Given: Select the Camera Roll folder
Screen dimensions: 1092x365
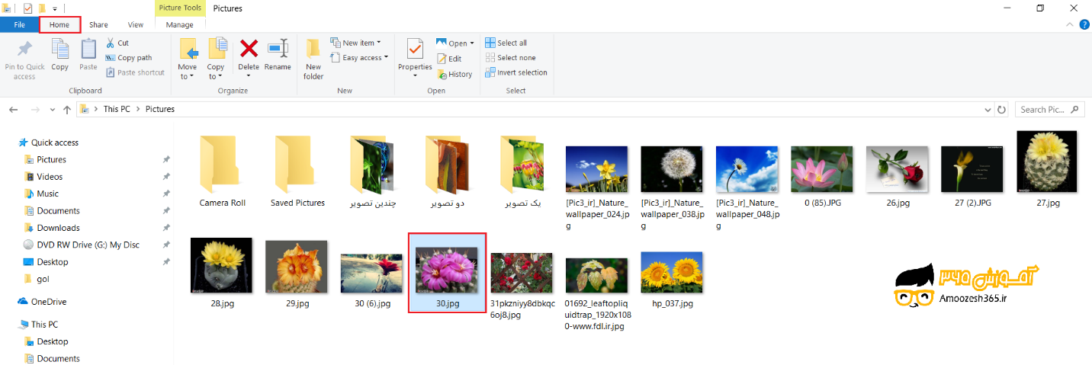Looking at the screenshot, I should [223, 171].
